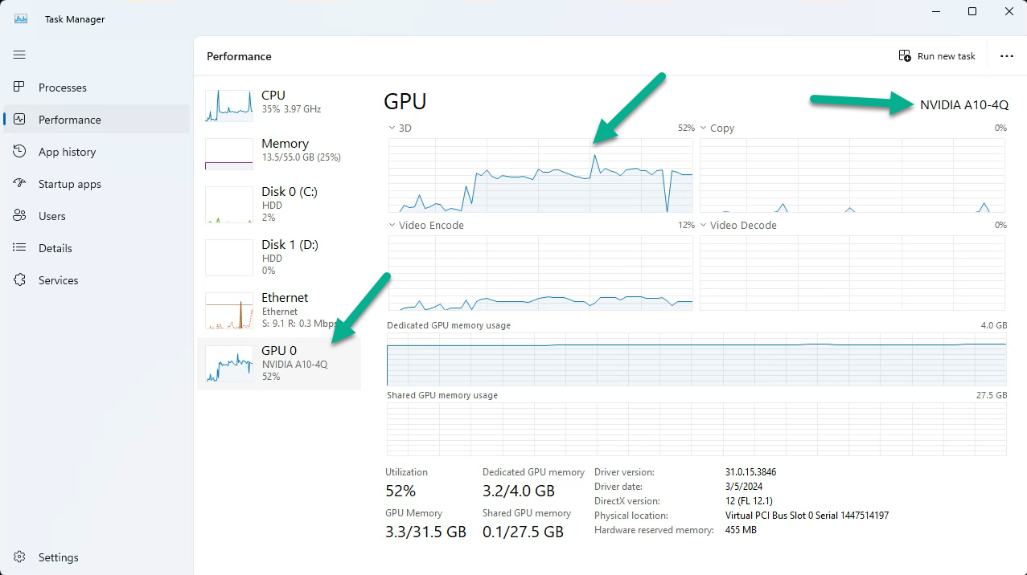Maximize the Task Manager window
Image resolution: width=1027 pixels, height=575 pixels.
pyautogui.click(x=972, y=11)
